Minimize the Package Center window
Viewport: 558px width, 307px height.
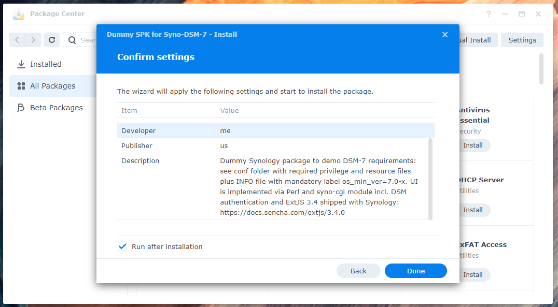(505, 14)
